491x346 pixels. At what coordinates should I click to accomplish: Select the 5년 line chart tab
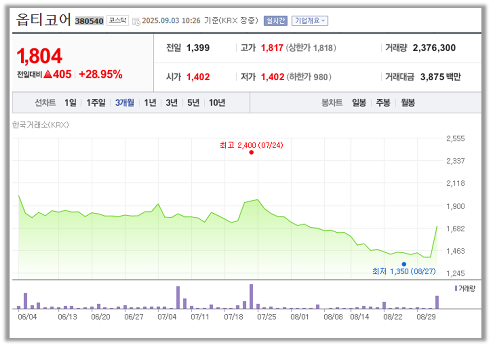(193, 103)
